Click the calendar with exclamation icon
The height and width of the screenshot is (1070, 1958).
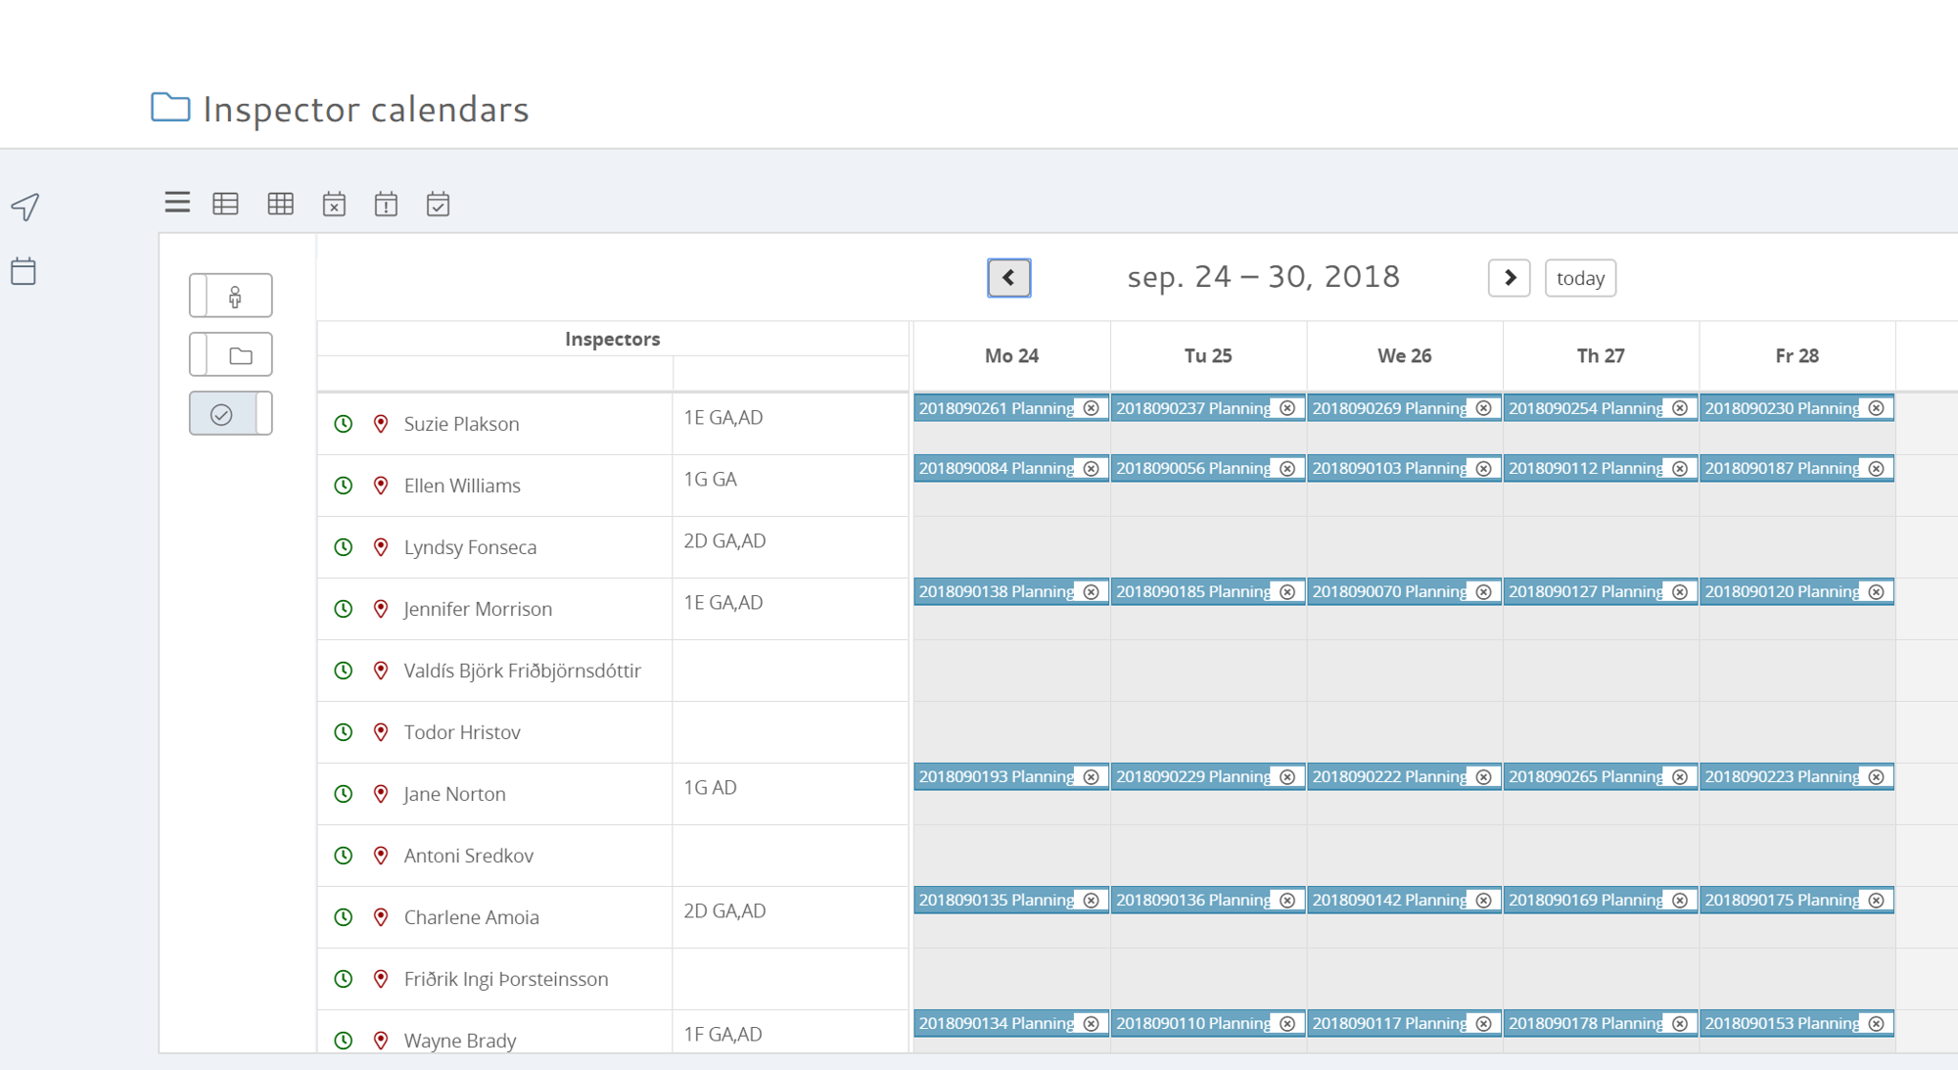pos(386,204)
